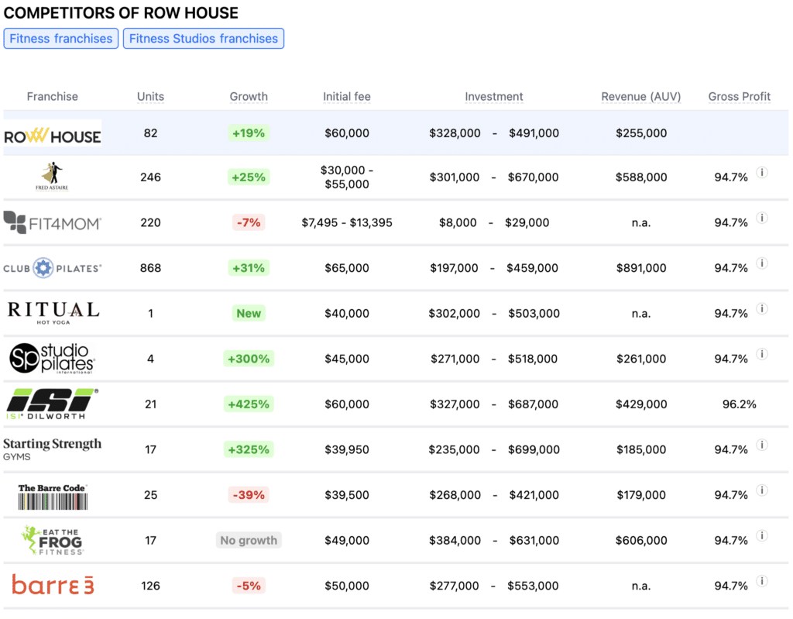Image resolution: width=793 pixels, height=619 pixels.
Task: Sort by the Investment column header
Action: coord(494,96)
